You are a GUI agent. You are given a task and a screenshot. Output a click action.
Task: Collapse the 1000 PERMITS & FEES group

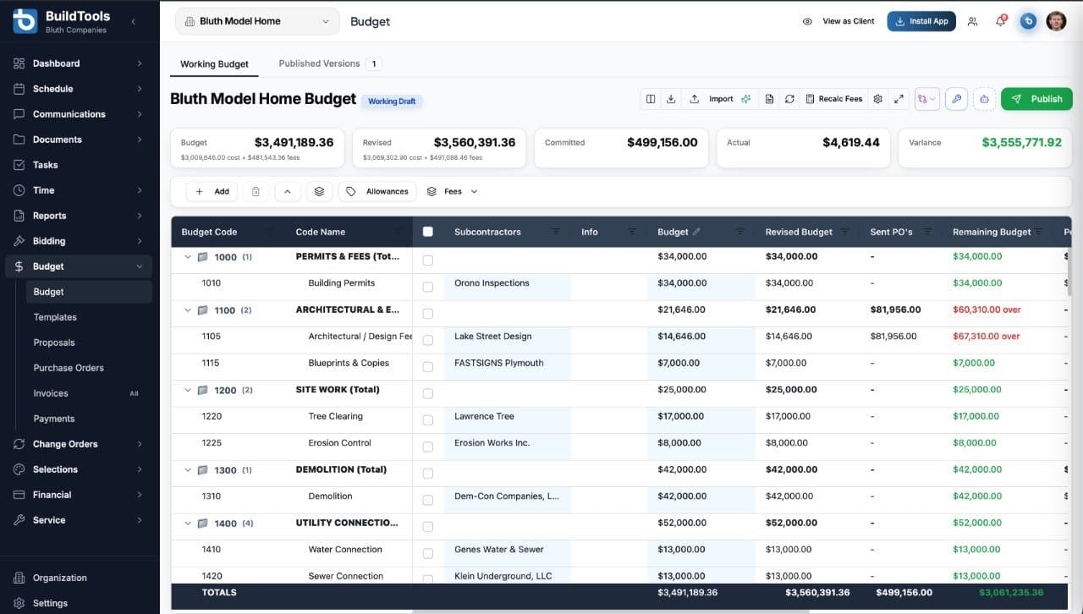point(188,257)
